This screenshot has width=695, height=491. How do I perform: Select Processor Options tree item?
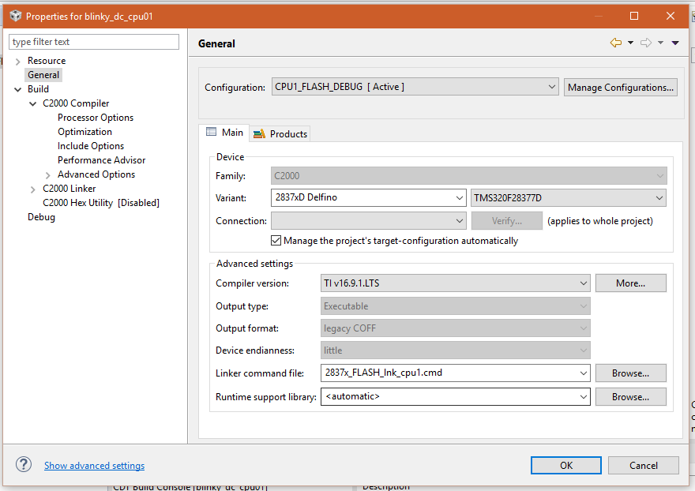[96, 118]
